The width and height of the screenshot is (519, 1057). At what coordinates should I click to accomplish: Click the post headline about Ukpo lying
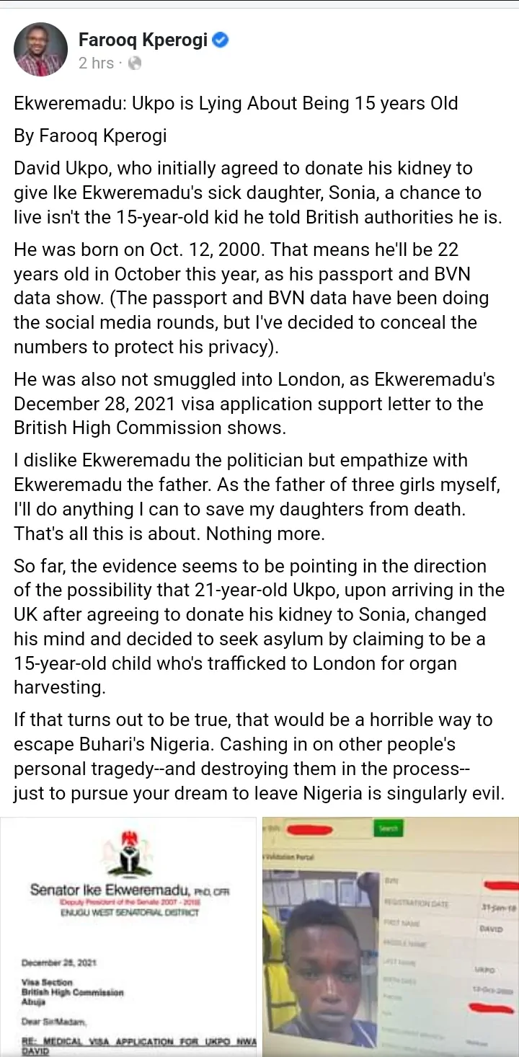[236, 103]
